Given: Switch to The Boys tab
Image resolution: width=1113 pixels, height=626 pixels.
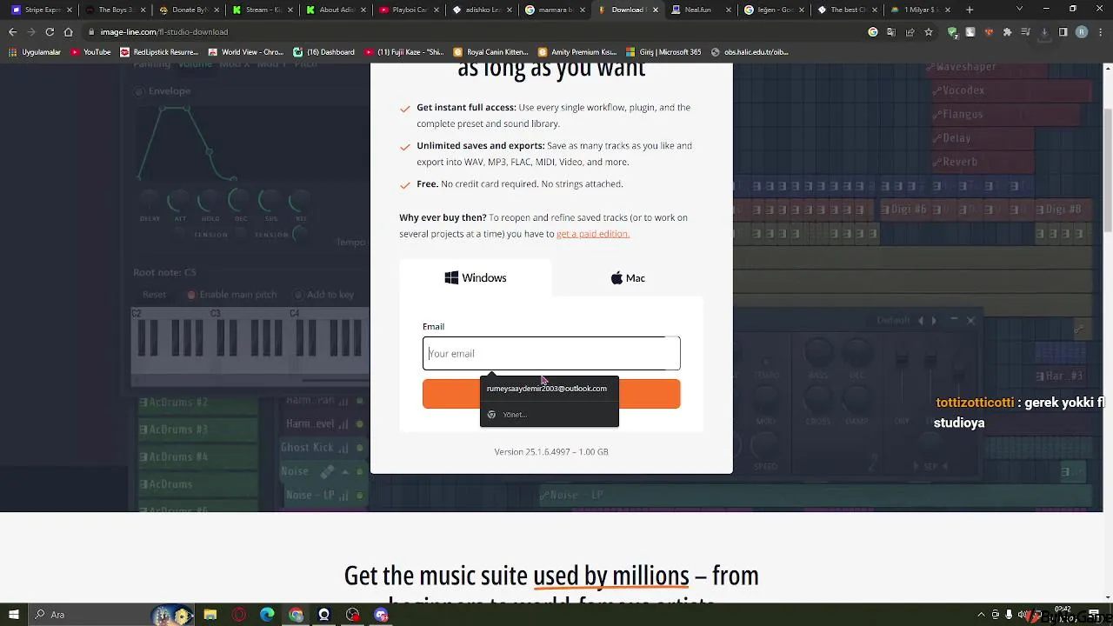Looking at the screenshot, I should [x=115, y=10].
